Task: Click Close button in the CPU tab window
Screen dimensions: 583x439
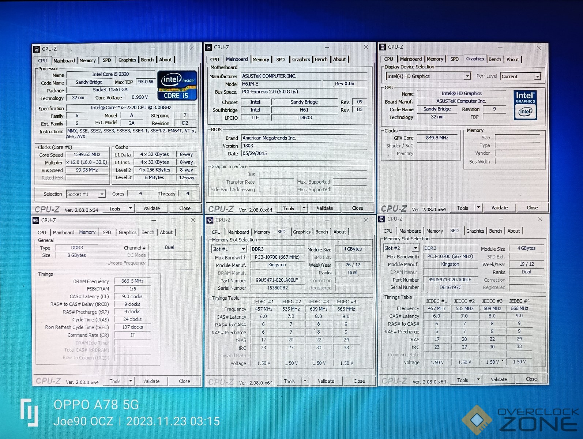Action: pyautogui.click(x=185, y=209)
